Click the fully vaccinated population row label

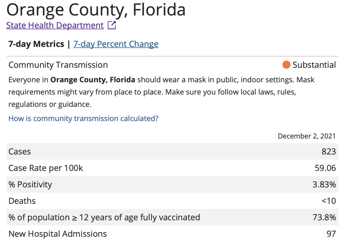[104, 217]
